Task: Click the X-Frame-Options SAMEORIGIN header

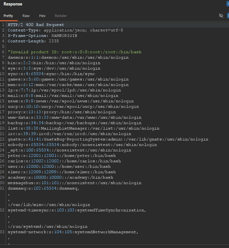Action: coord(42,36)
